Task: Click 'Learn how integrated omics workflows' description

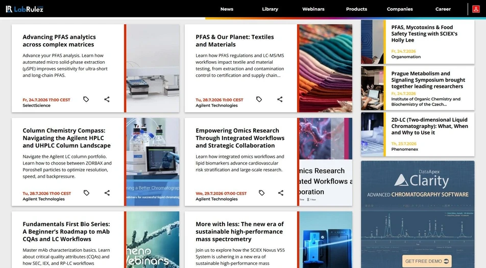Action: click(x=239, y=163)
